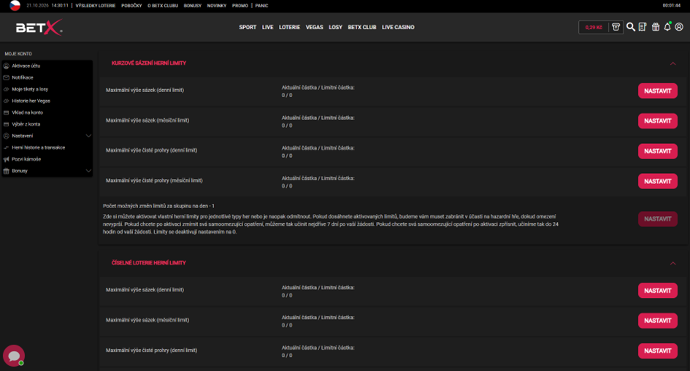The width and height of the screenshot is (690, 371).
Task: Collapse the Číselné loterie herní limity section
Action: tap(672, 263)
